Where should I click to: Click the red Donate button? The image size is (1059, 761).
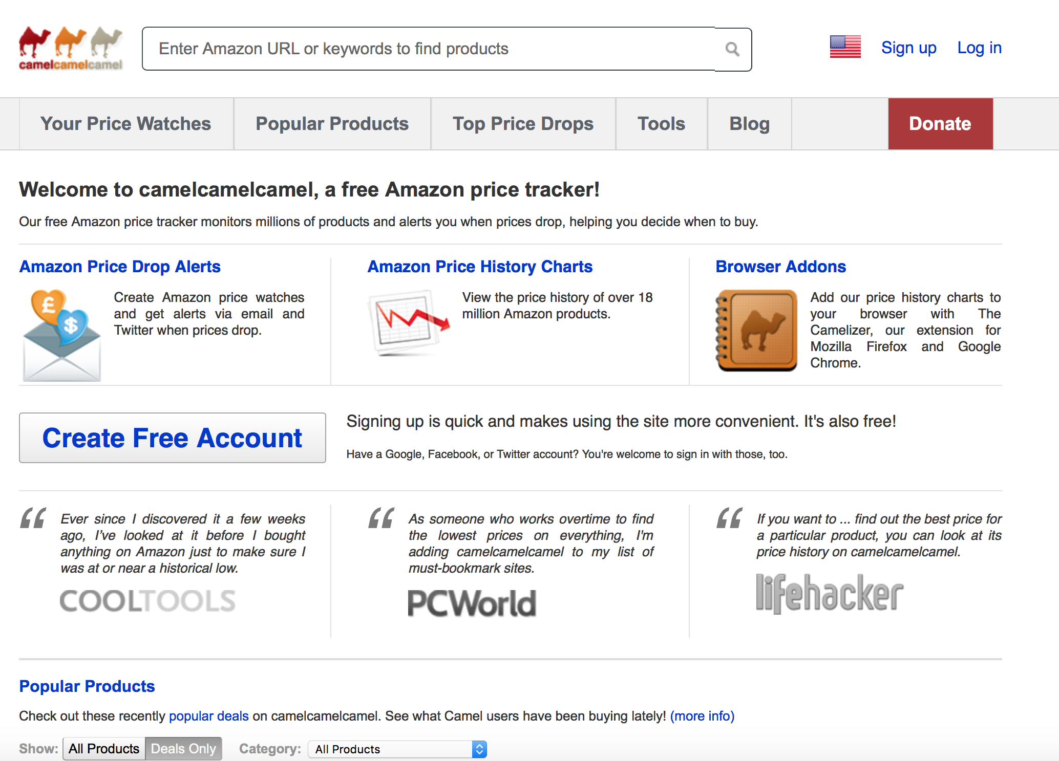(x=940, y=124)
